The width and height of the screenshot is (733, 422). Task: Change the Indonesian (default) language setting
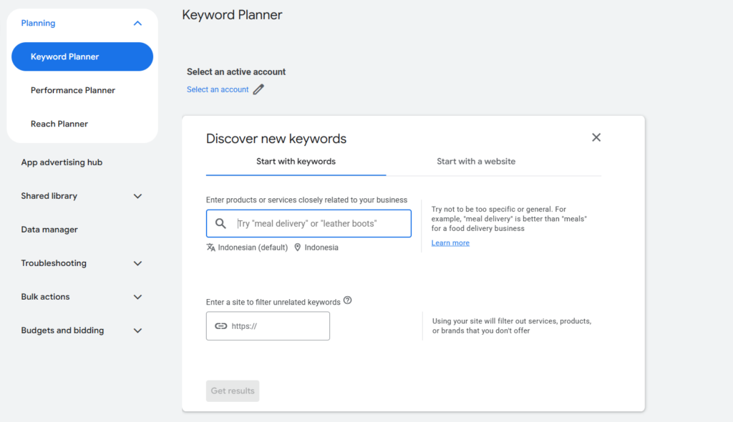pyautogui.click(x=253, y=247)
